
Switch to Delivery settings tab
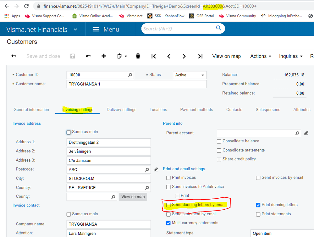coord(121,109)
